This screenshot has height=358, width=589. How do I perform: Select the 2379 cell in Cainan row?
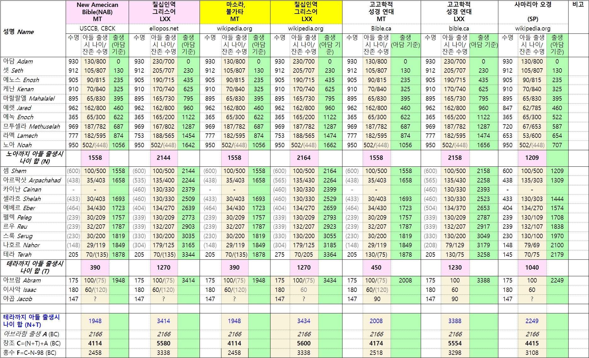pos(188,189)
